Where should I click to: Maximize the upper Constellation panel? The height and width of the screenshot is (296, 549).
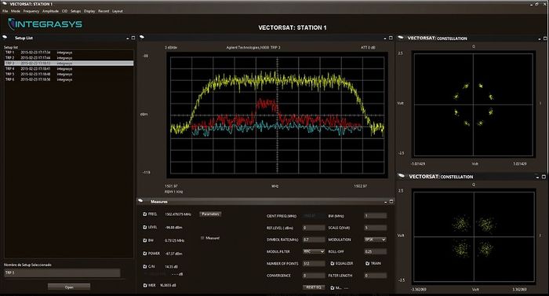coord(545,38)
